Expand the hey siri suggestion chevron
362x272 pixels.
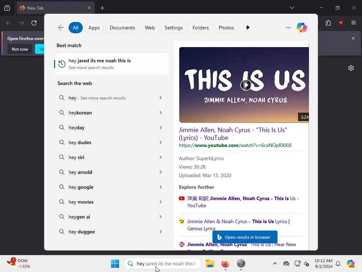pos(161,157)
